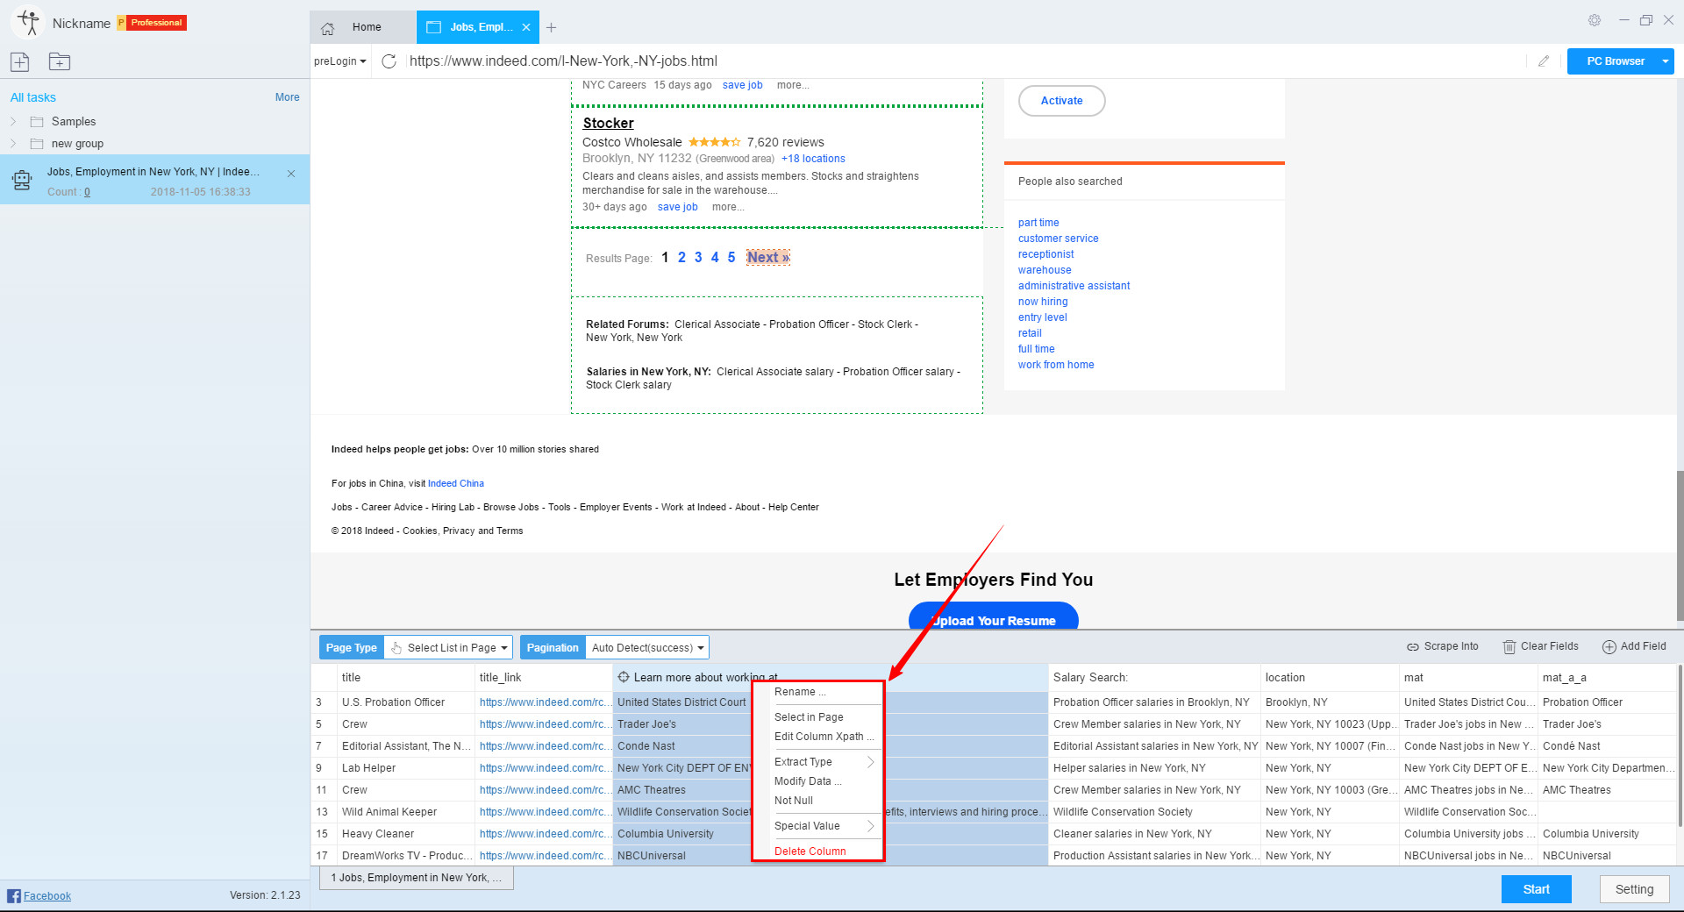Screen dimensions: 1684x912
Task: Click the Heavy Cleaner title cell
Action: (x=405, y=834)
